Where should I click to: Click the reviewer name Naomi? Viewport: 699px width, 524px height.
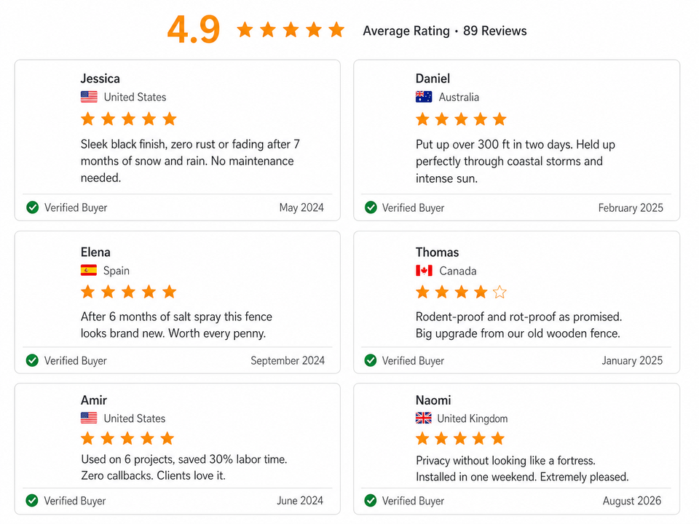[x=433, y=400]
